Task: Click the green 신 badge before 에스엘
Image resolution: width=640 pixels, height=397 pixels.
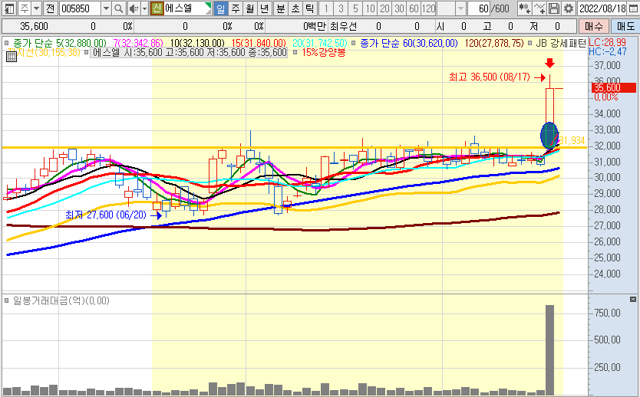Action: pyautogui.click(x=157, y=8)
